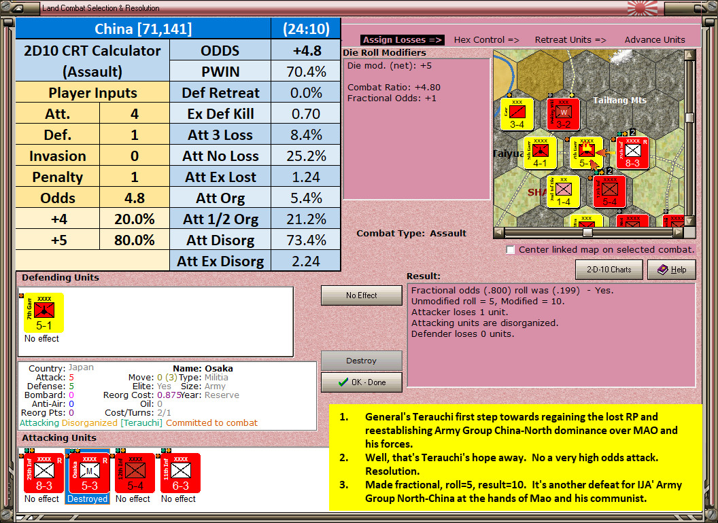Click the green checkmark on OK - Done
This screenshot has width=718, height=523.
click(x=343, y=382)
